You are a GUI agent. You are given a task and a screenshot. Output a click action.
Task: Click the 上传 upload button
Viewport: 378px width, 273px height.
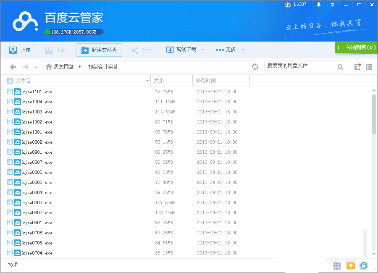[20, 50]
